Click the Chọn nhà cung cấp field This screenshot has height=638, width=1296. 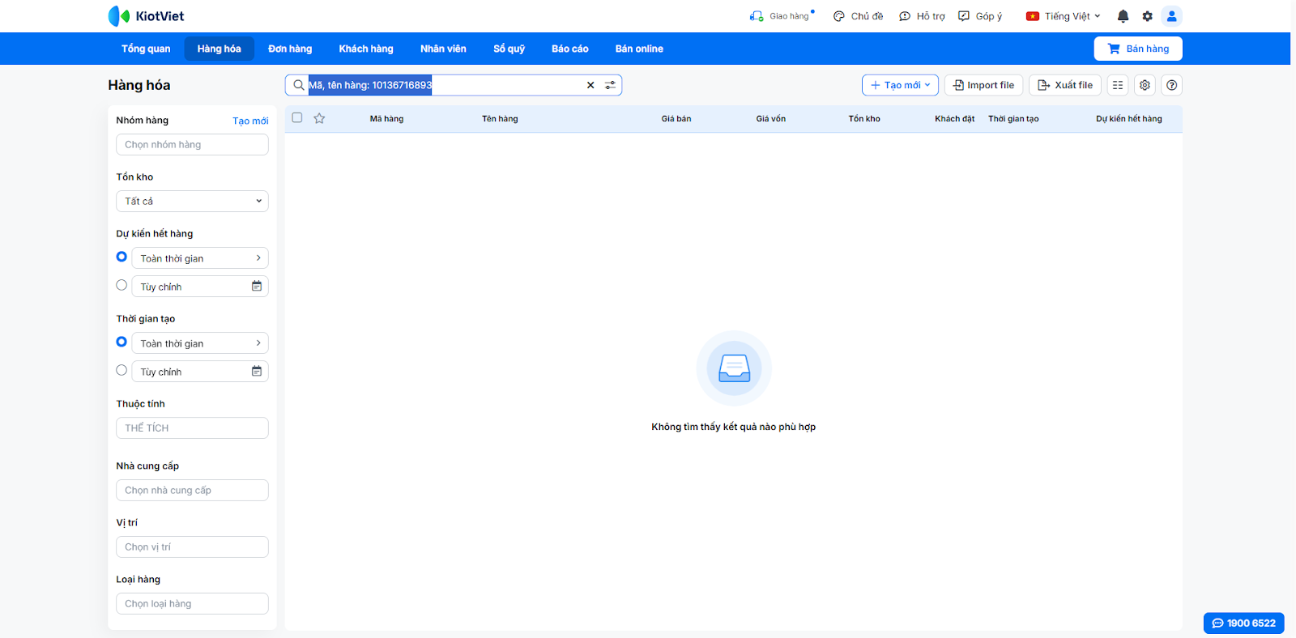click(x=192, y=490)
